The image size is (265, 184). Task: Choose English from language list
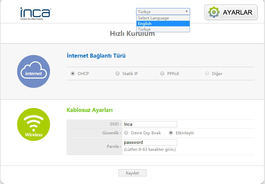[163, 23]
